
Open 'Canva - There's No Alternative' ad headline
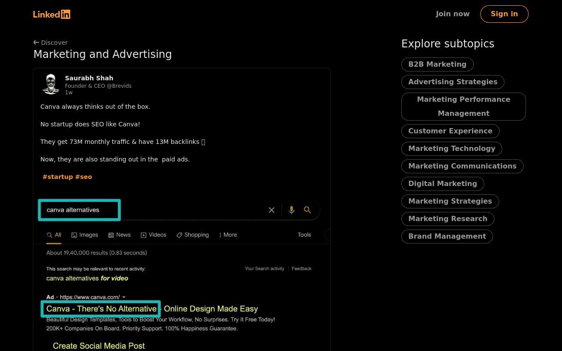(101, 309)
